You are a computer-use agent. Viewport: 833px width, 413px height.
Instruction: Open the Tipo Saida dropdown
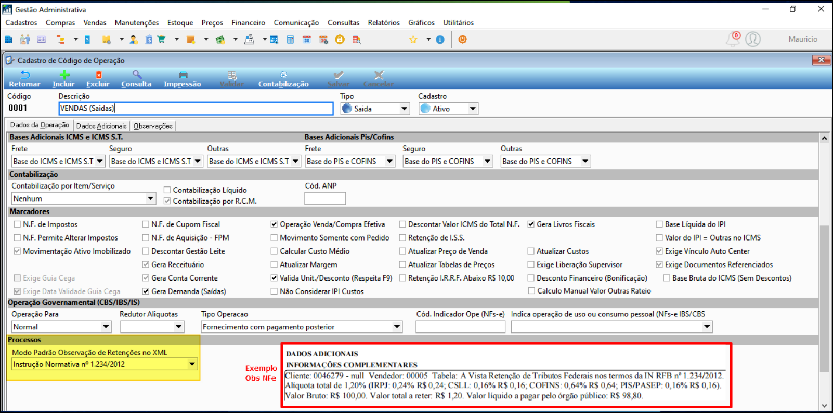coord(404,109)
